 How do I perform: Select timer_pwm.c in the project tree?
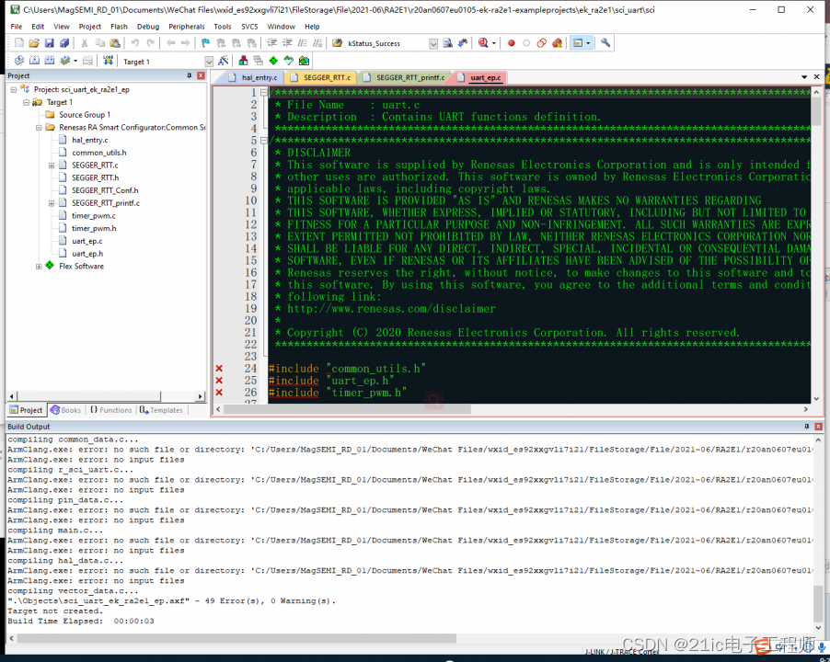pos(94,216)
